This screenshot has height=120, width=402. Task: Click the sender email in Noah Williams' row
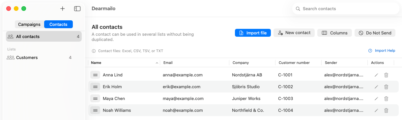pyautogui.click(x=344, y=110)
